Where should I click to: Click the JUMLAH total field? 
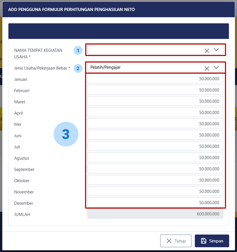coord(155,214)
